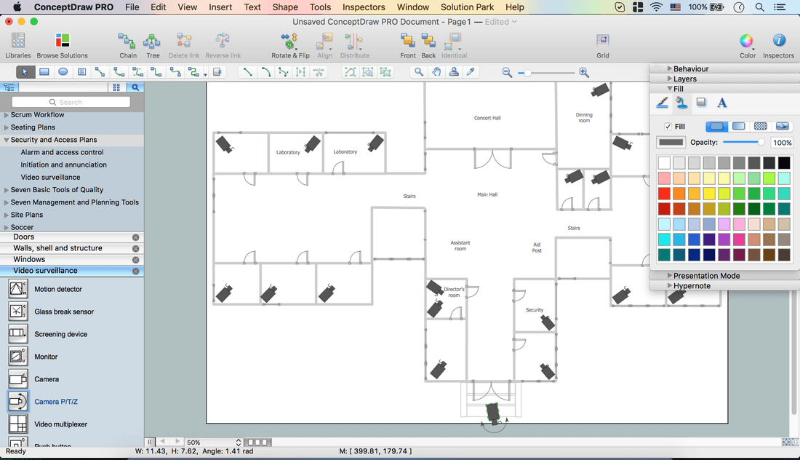The image size is (800, 460).
Task: Activate the Chain connection mode
Action: (127, 45)
